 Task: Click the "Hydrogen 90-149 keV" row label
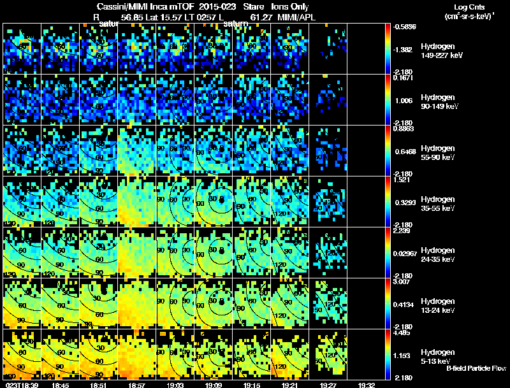(x=440, y=102)
